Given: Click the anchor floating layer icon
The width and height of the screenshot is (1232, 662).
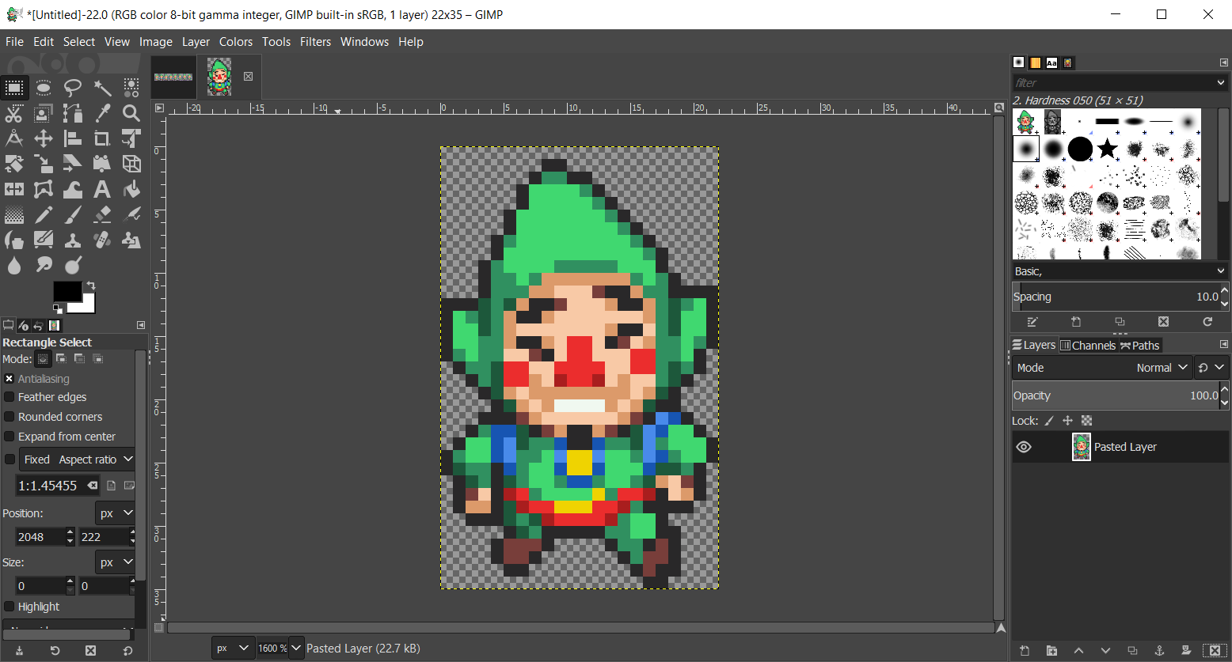Looking at the screenshot, I should click(x=1159, y=651).
